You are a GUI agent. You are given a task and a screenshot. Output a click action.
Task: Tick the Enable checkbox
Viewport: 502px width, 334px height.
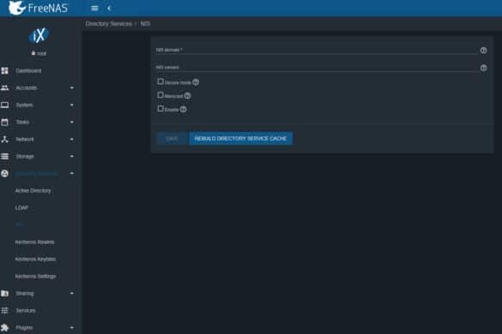(x=160, y=109)
